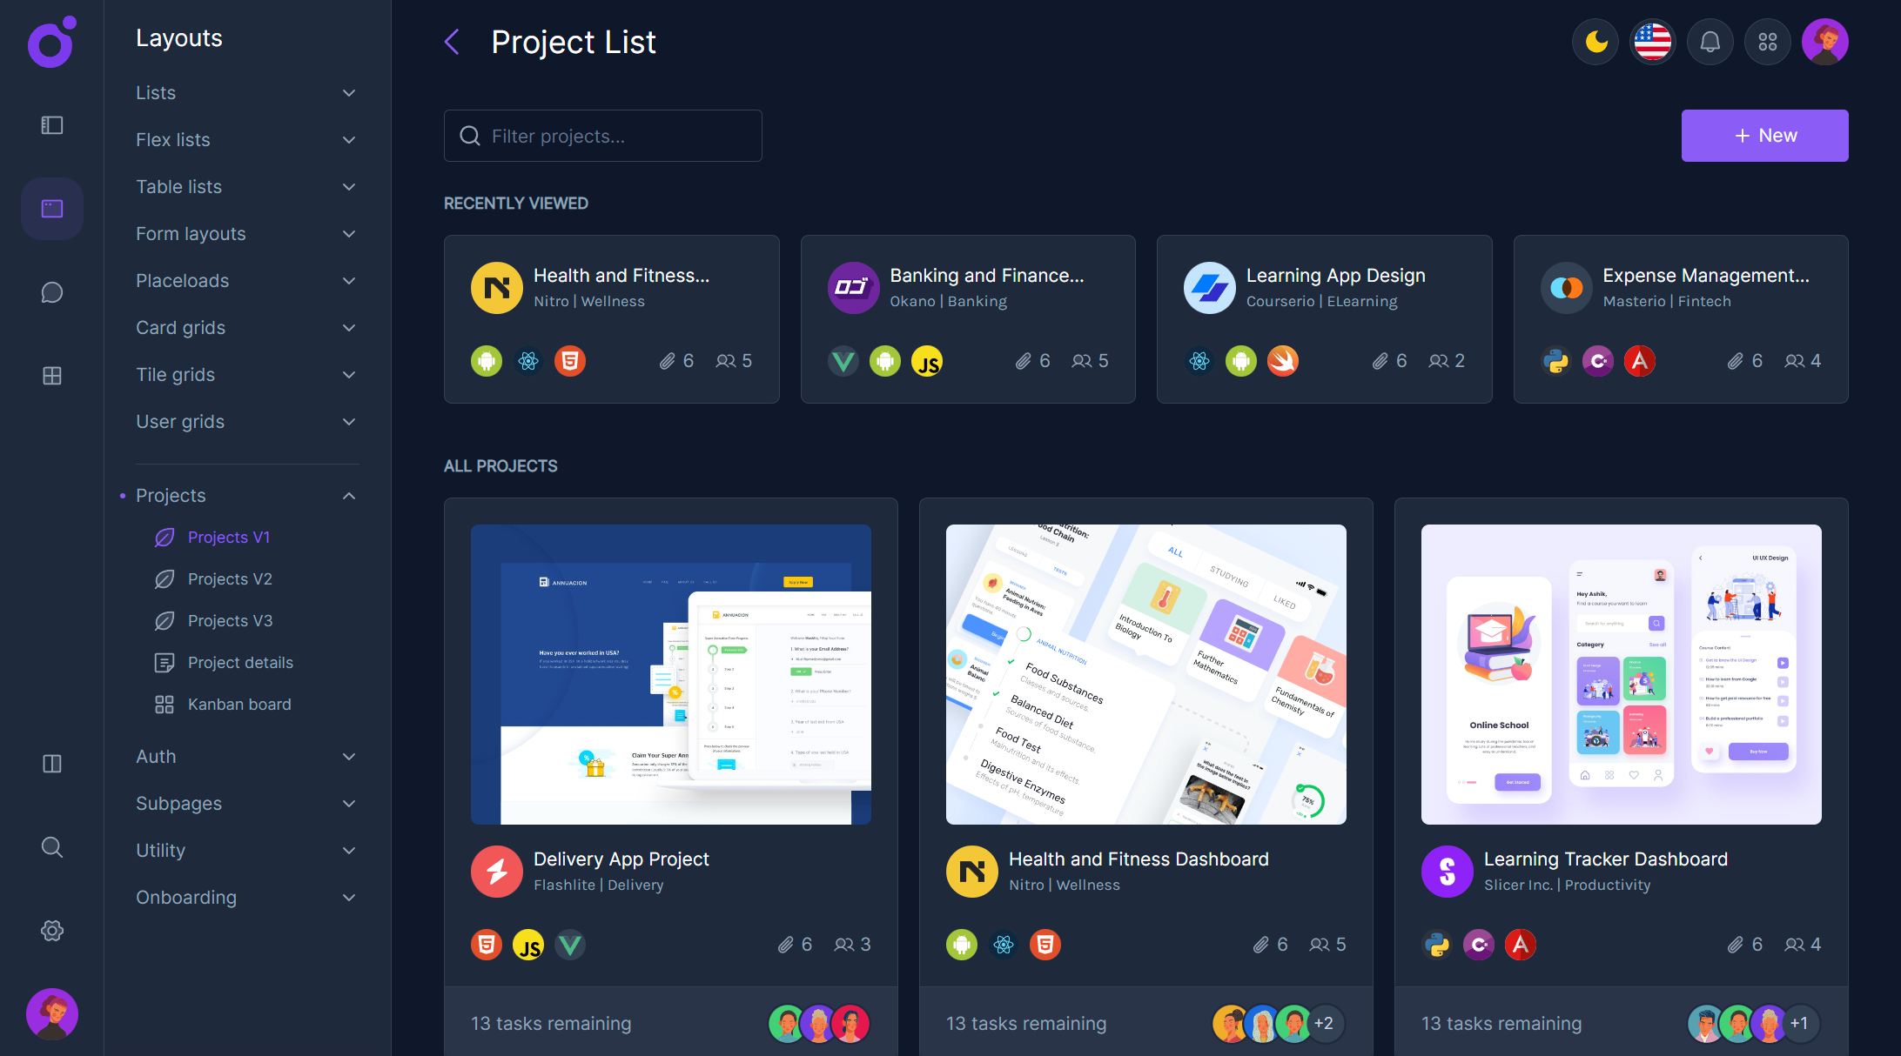Open the chat bubble icon in the sidebar
The width and height of the screenshot is (1901, 1056).
[x=51, y=292]
